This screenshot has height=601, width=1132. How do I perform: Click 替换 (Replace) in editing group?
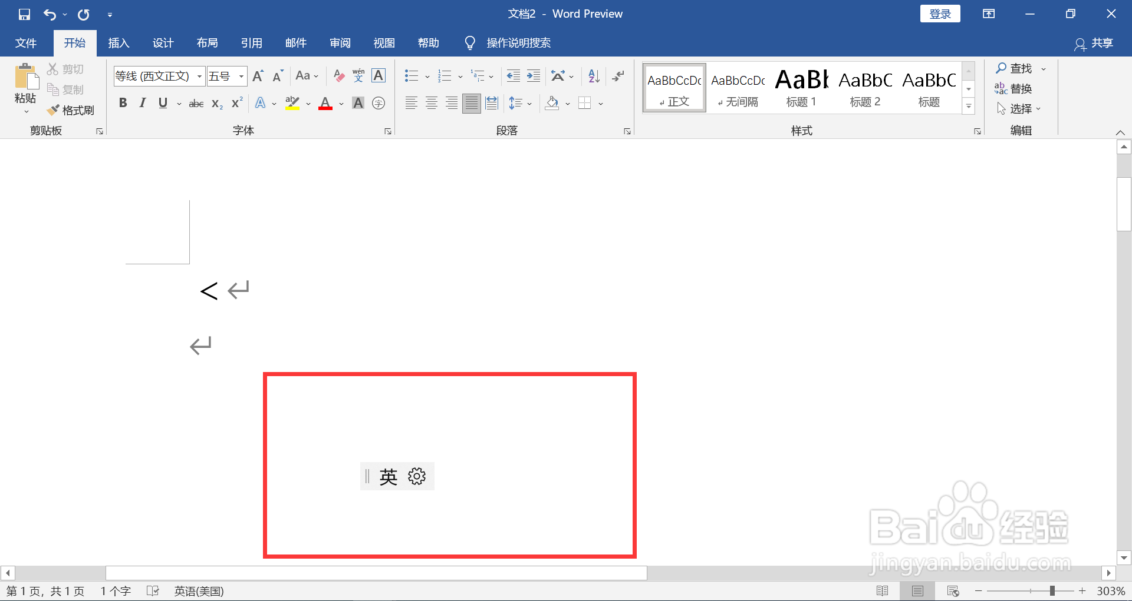1013,88
